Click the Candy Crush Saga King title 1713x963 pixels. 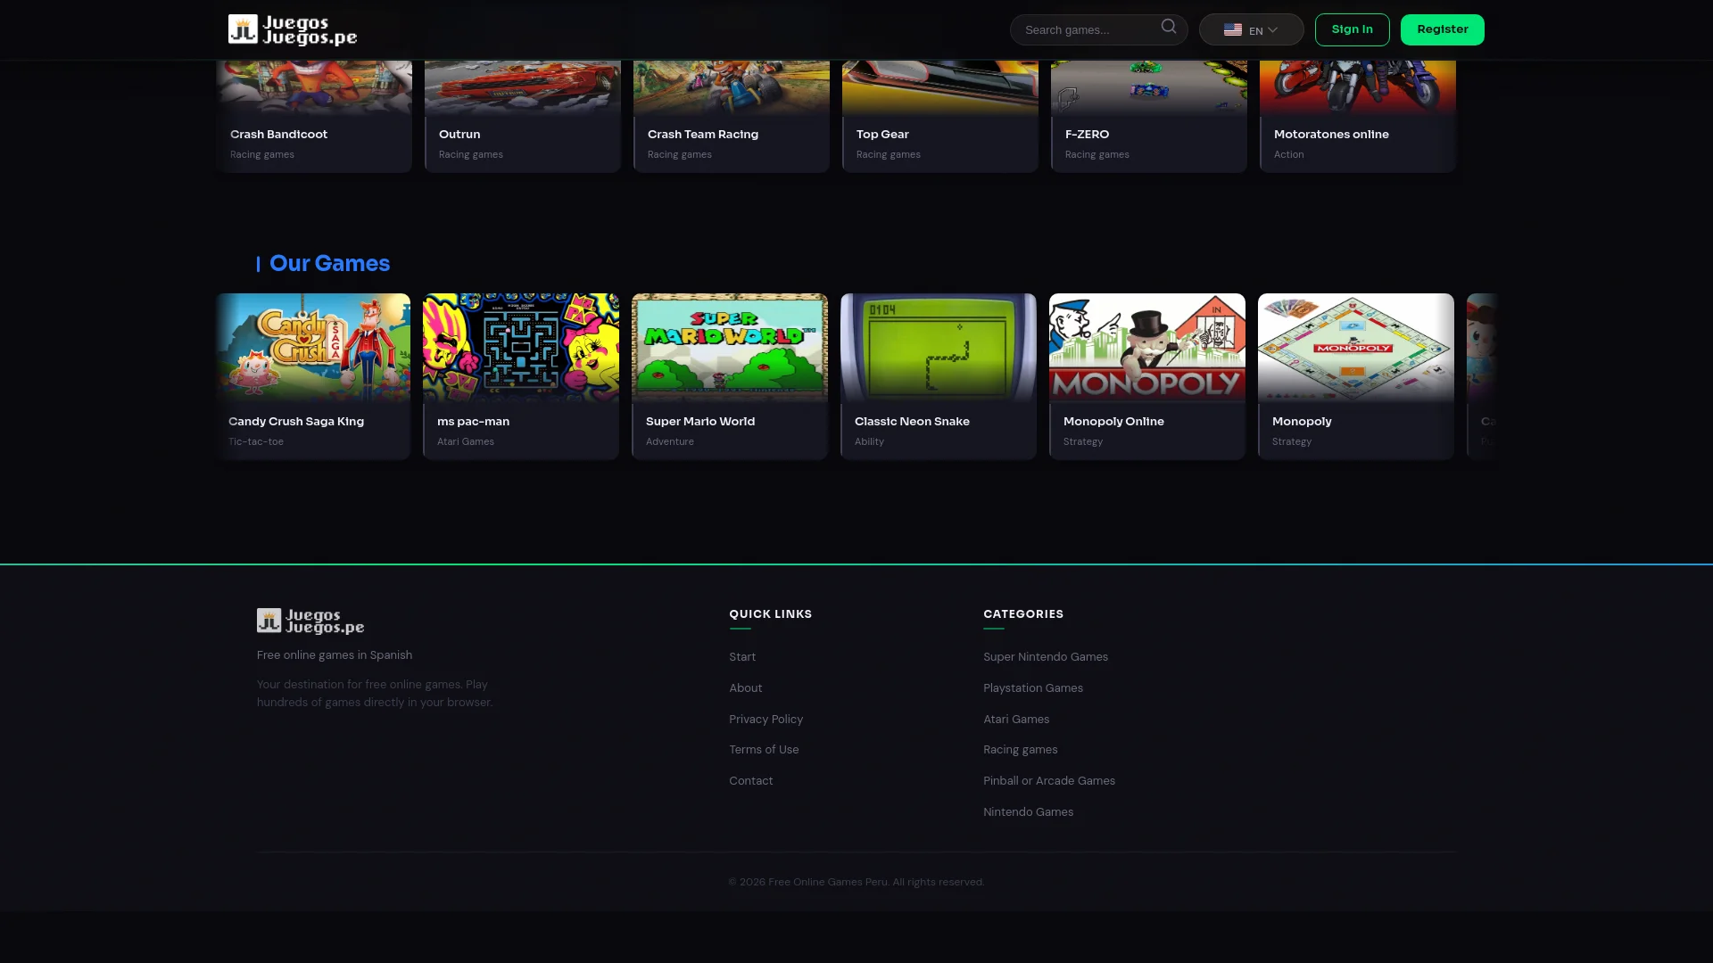coord(296,422)
